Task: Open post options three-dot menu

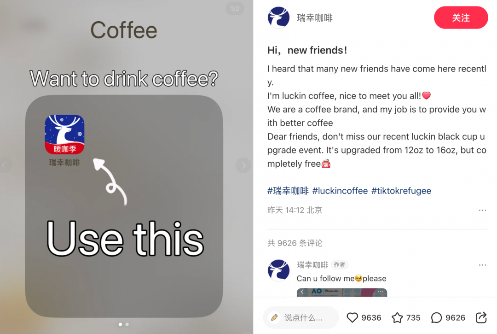Action: 482,210
